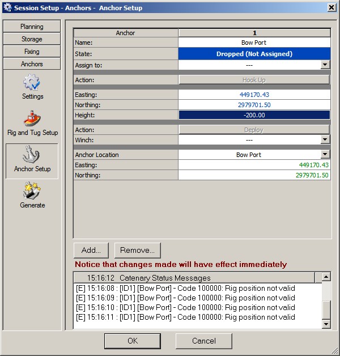Screen dimensions: 340x356
Task: Open the Generate icon
Action: tap(32, 192)
